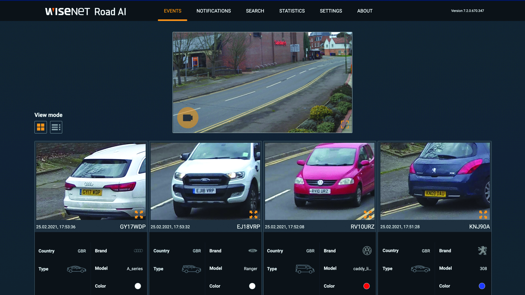Switch to grid view mode
Screen dimensions: 525x295
coord(40,127)
